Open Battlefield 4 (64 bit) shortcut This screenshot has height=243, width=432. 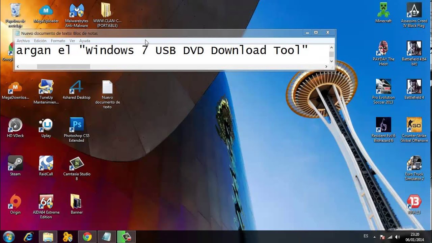[x=414, y=53]
